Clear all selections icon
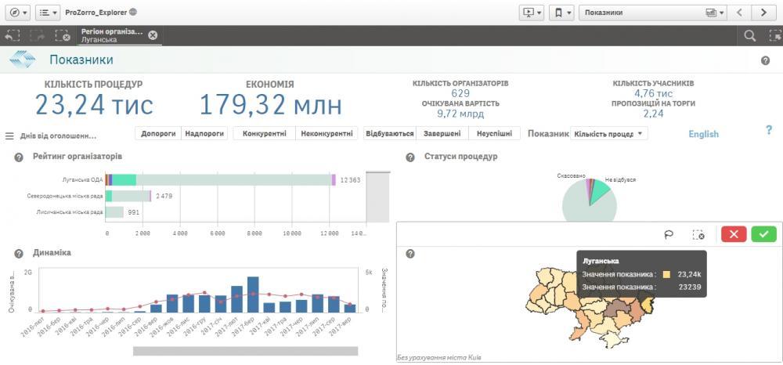The height and width of the screenshot is (365, 783). pyautogui.click(x=62, y=35)
